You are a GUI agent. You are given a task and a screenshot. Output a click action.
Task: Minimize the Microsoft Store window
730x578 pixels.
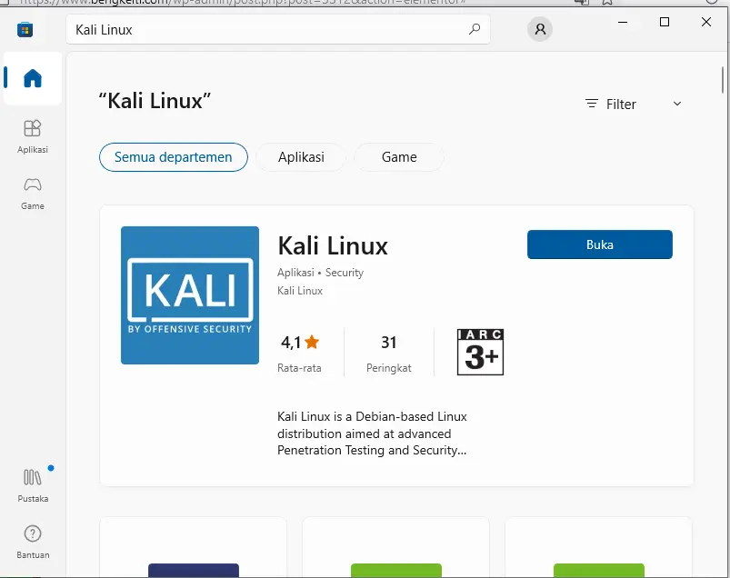coord(623,22)
